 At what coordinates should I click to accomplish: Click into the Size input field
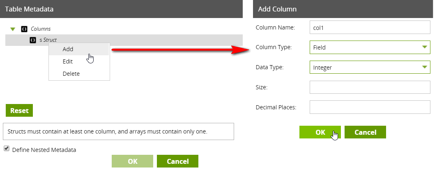(370, 87)
